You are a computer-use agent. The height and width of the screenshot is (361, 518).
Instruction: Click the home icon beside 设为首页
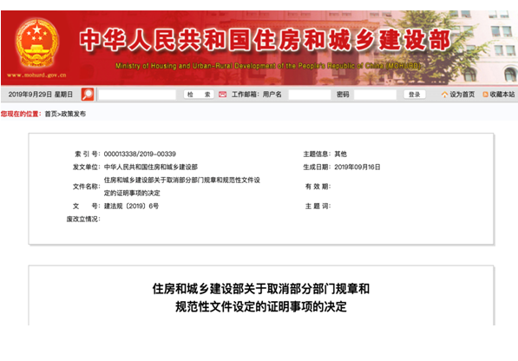pyautogui.click(x=444, y=95)
